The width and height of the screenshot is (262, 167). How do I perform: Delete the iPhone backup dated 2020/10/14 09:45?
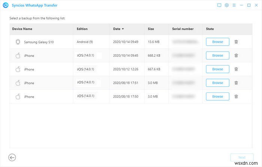click(x=236, y=55)
